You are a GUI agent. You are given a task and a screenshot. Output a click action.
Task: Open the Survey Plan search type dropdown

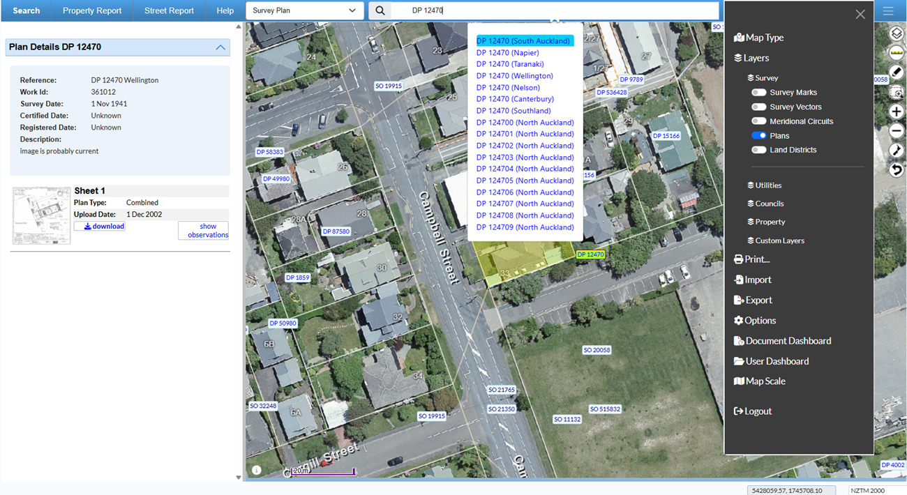coord(305,10)
